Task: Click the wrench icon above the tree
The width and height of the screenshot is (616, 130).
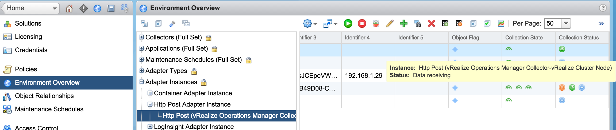Action: [172, 23]
